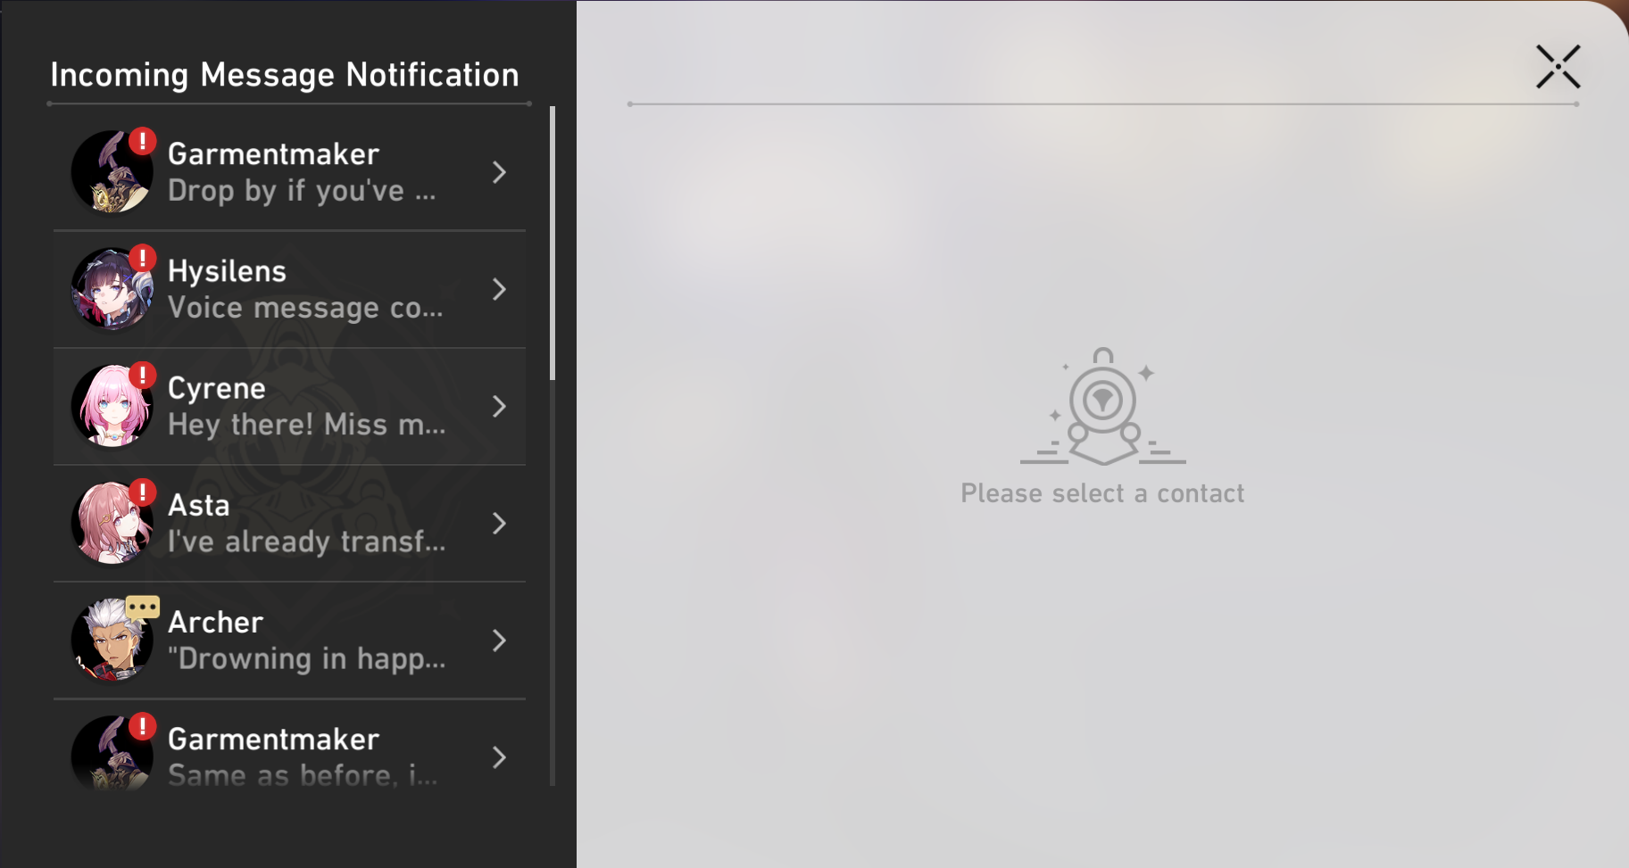Expand the "Same as before" Garmentmaker chevron
Image resolution: width=1629 pixels, height=868 pixels.
[500, 756]
